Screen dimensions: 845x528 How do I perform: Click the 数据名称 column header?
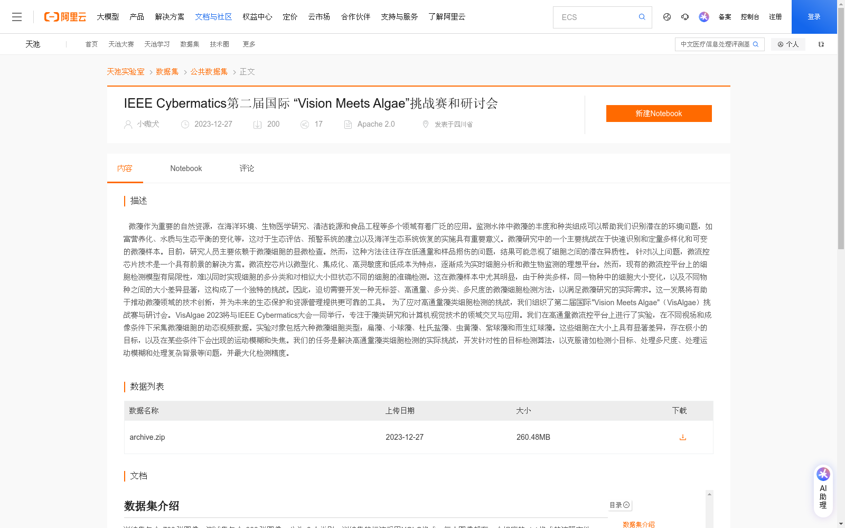click(x=144, y=411)
